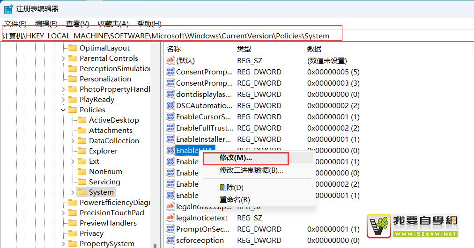Expand the System key arrow
This screenshot has height=248, width=474.
pyautogui.click(x=73, y=192)
